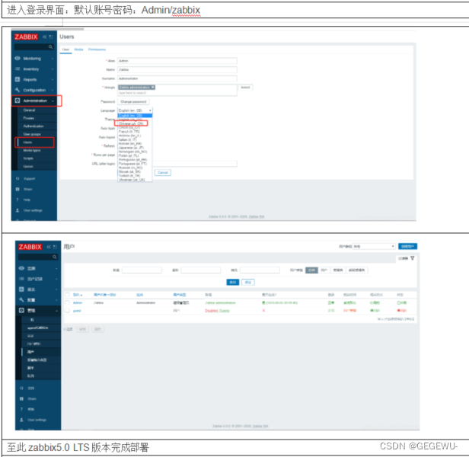Viewport: 469px width, 457px height.
Task: Click the Zabbix administrators group link in table
Action: (221, 303)
